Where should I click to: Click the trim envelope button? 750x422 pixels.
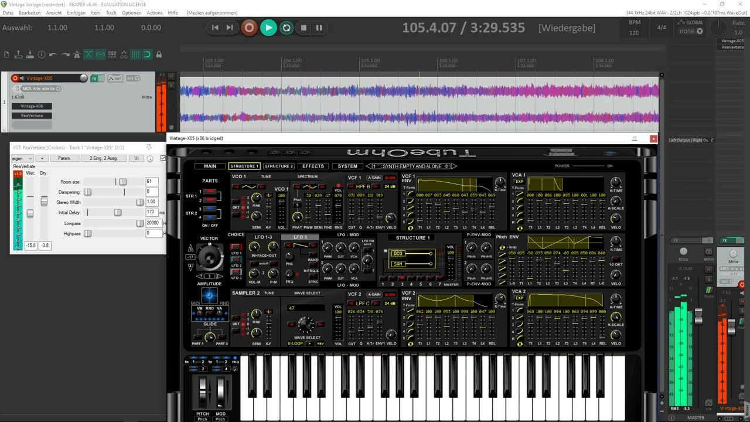[x=114, y=79]
